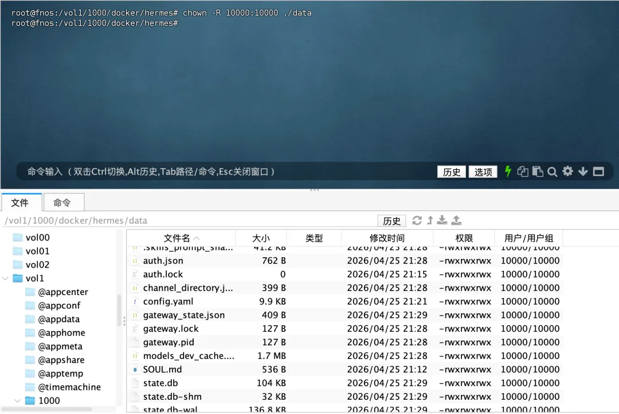Screen dimensions: 619x414
Task: Click the 2026/04/25 21:21 time cell
Action: [387, 302]
